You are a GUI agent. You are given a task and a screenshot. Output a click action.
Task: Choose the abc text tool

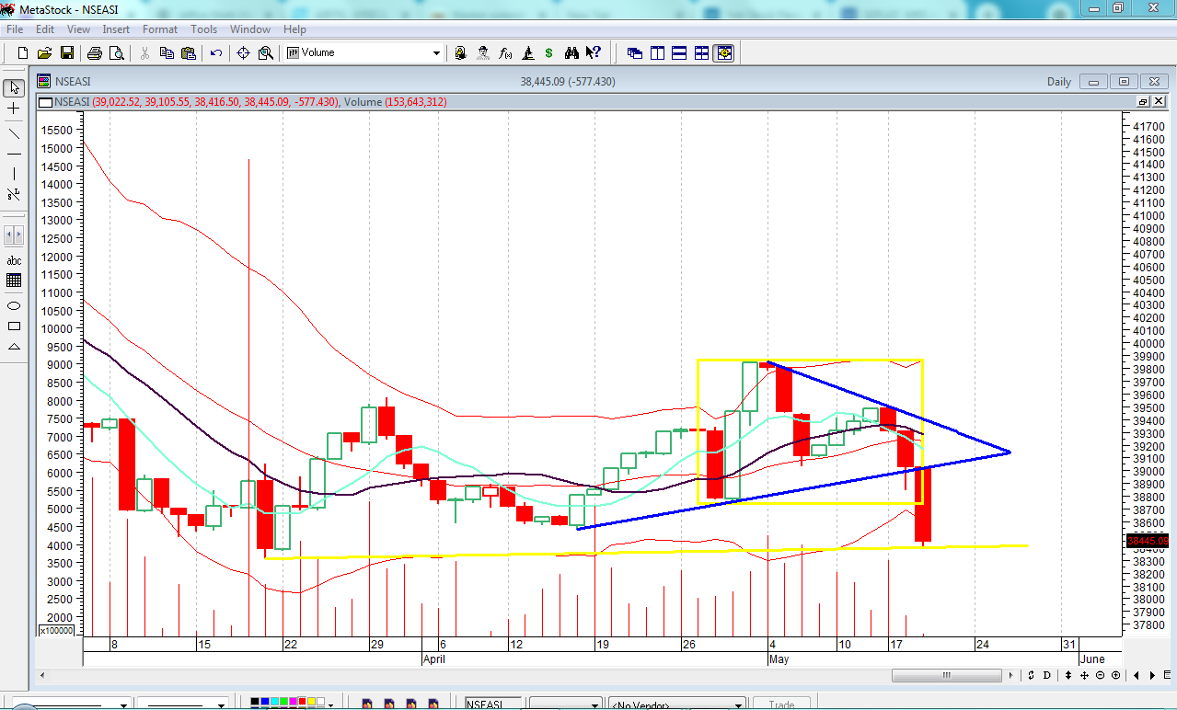(14, 260)
